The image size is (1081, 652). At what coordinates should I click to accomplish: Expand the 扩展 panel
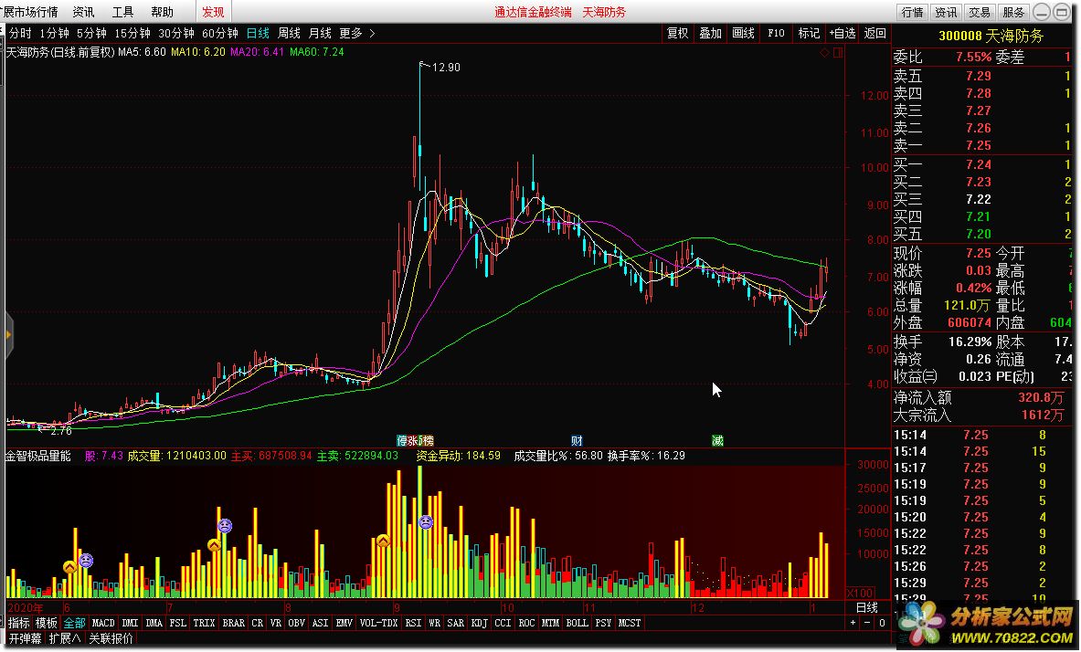[x=65, y=639]
